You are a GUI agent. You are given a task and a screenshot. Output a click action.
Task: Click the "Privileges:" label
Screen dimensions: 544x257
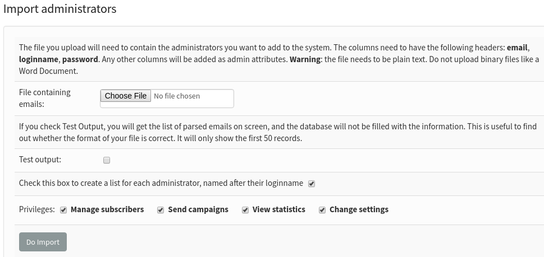[x=36, y=209]
